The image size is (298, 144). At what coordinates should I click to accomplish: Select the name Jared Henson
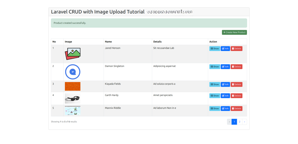point(113,48)
